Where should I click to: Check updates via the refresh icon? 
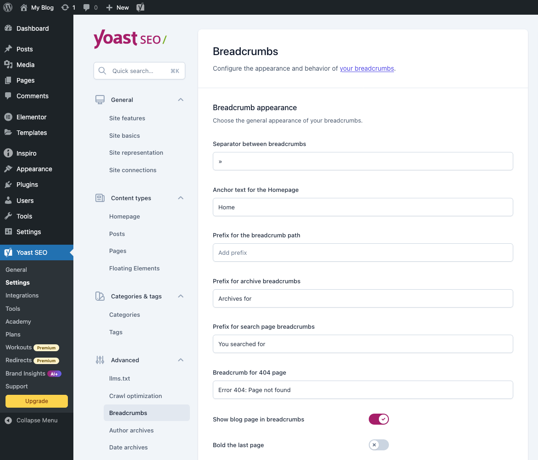coord(66,7)
